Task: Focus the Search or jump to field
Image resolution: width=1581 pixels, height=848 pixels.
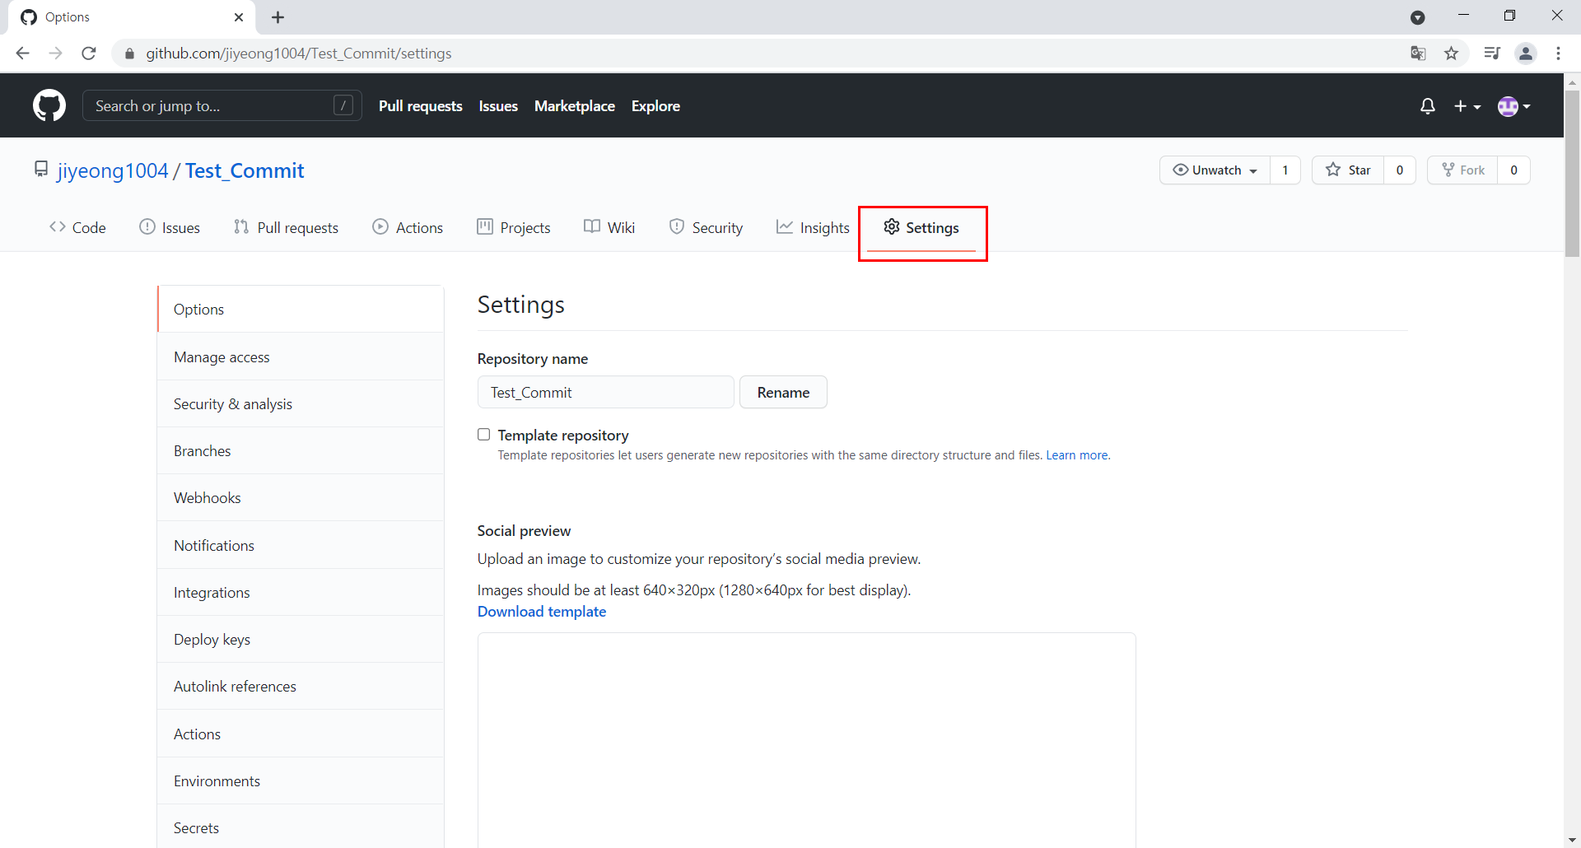Action: tap(222, 106)
